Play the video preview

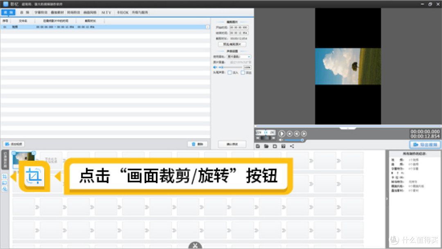[x=281, y=134]
